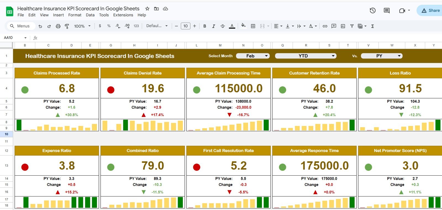Screen dimensions: 442x210
Task: Increase decimal places
Action: [x=127, y=26]
